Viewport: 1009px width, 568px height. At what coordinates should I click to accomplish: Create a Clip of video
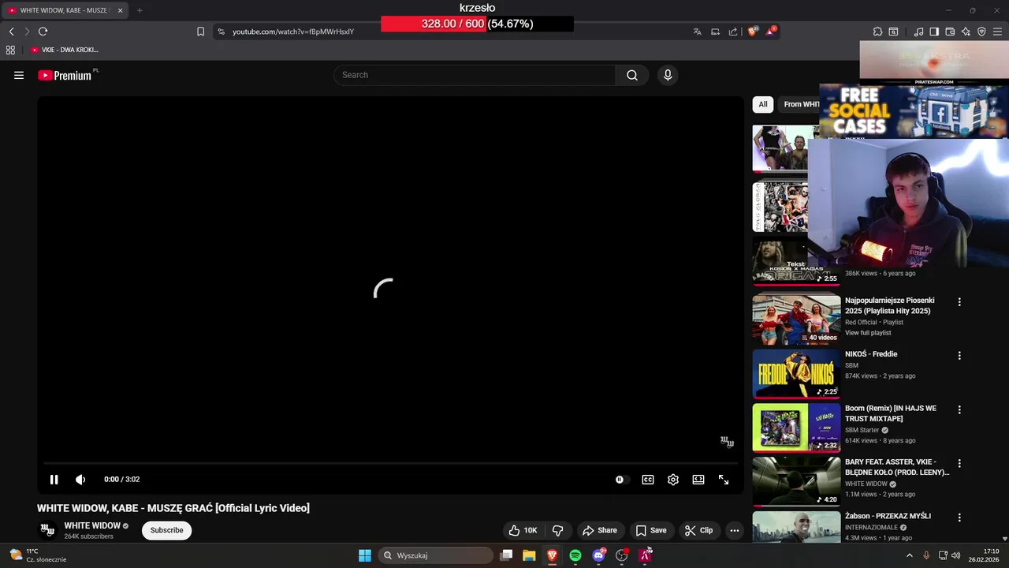pyautogui.click(x=698, y=530)
